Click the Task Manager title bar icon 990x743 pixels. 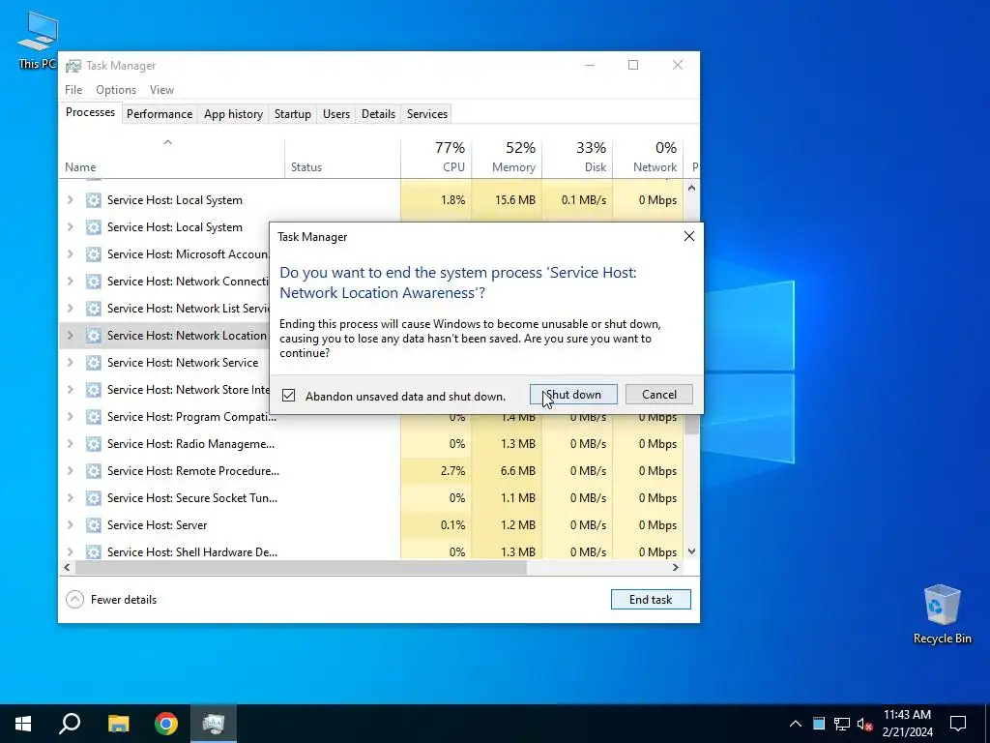click(x=73, y=66)
